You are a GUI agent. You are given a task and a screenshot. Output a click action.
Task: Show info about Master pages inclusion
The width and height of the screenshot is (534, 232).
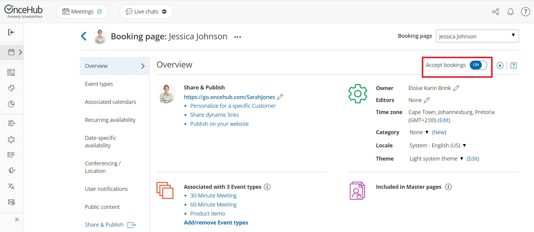[x=448, y=187]
